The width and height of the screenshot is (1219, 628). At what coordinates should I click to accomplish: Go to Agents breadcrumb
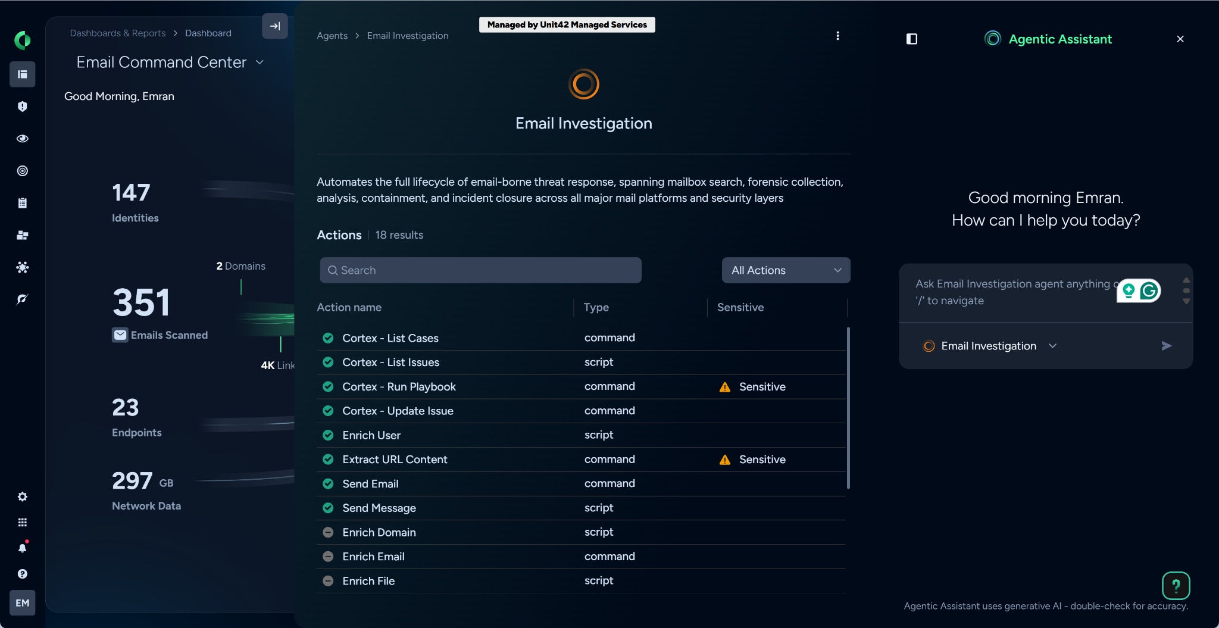[332, 36]
